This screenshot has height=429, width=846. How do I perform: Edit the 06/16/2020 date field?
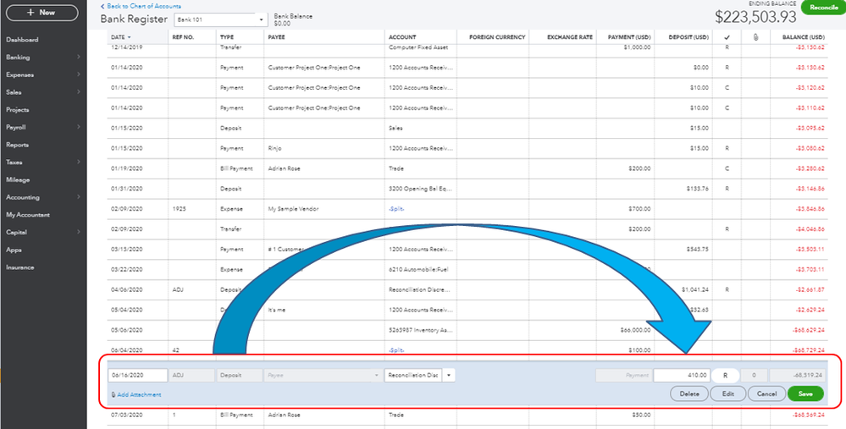137,375
